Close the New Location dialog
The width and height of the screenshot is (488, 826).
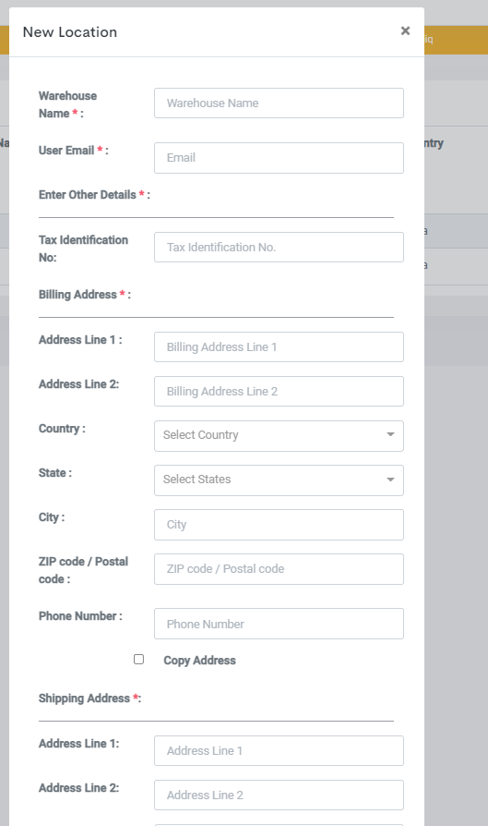coord(405,31)
